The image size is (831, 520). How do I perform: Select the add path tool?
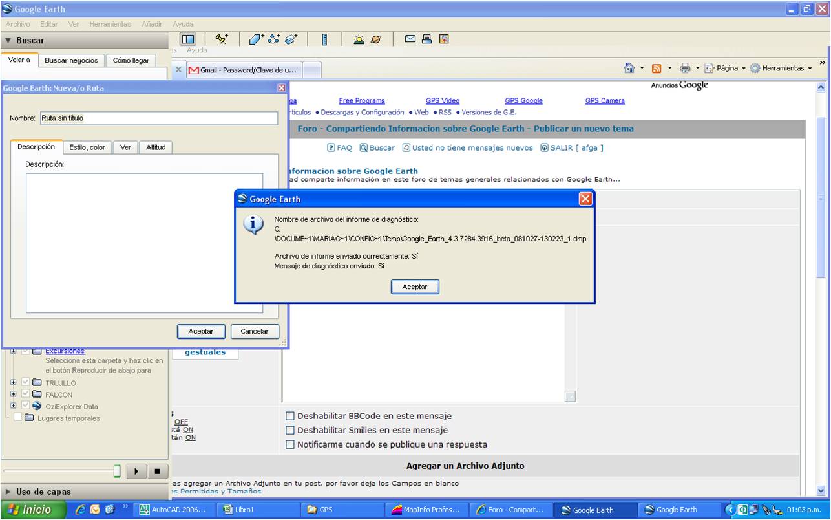tap(273, 39)
